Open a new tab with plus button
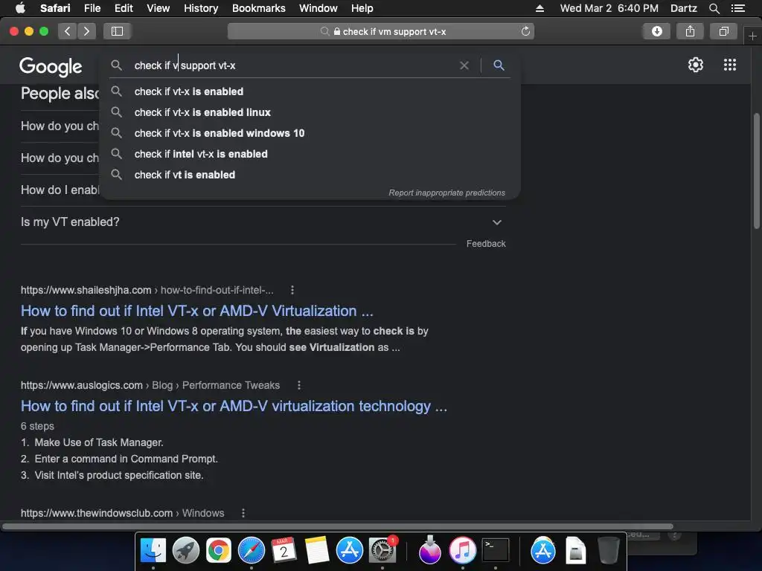762x571 pixels. 752,36
